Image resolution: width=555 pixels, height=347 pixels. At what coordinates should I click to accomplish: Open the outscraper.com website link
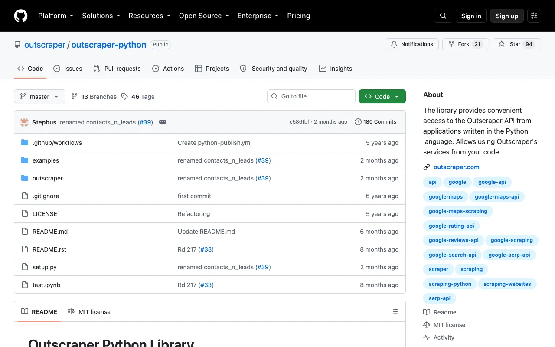(457, 167)
